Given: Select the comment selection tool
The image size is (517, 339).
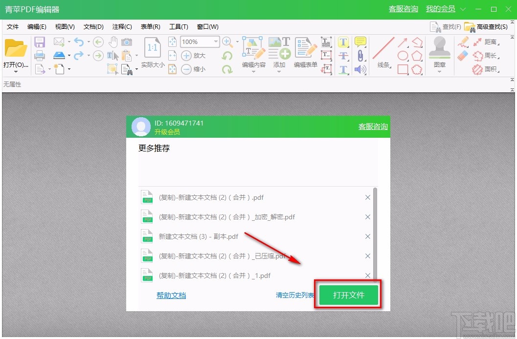Looking at the screenshot, I should tap(113, 69).
